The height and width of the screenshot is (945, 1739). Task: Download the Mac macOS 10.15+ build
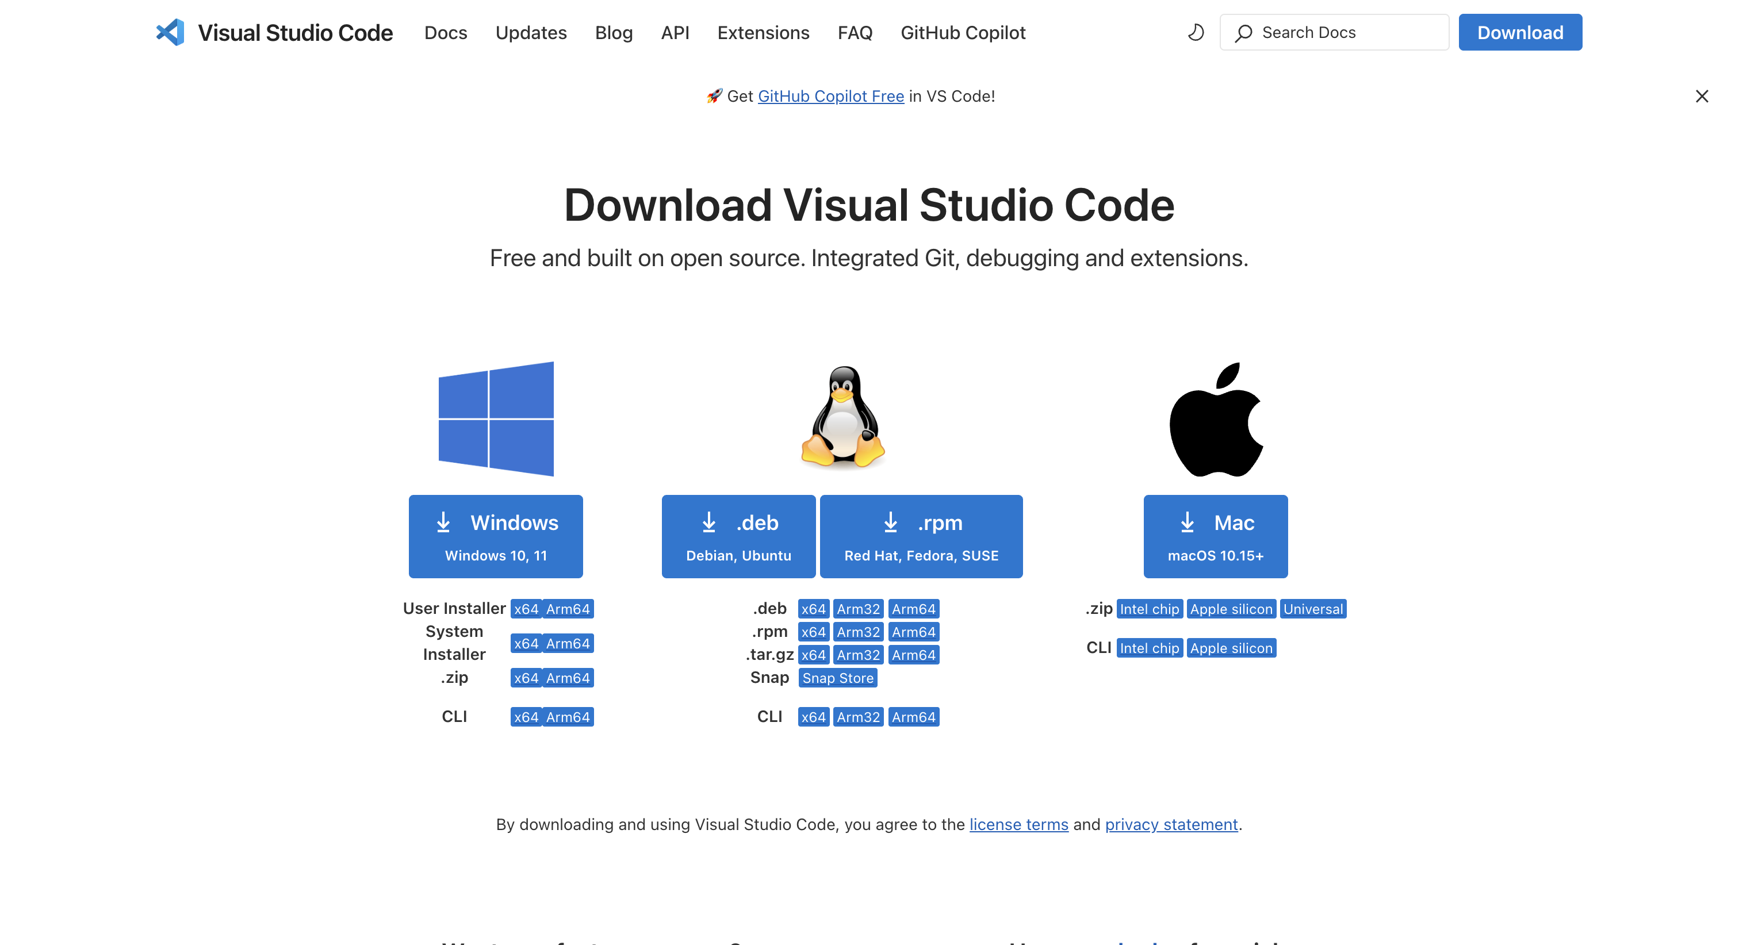pyautogui.click(x=1215, y=537)
